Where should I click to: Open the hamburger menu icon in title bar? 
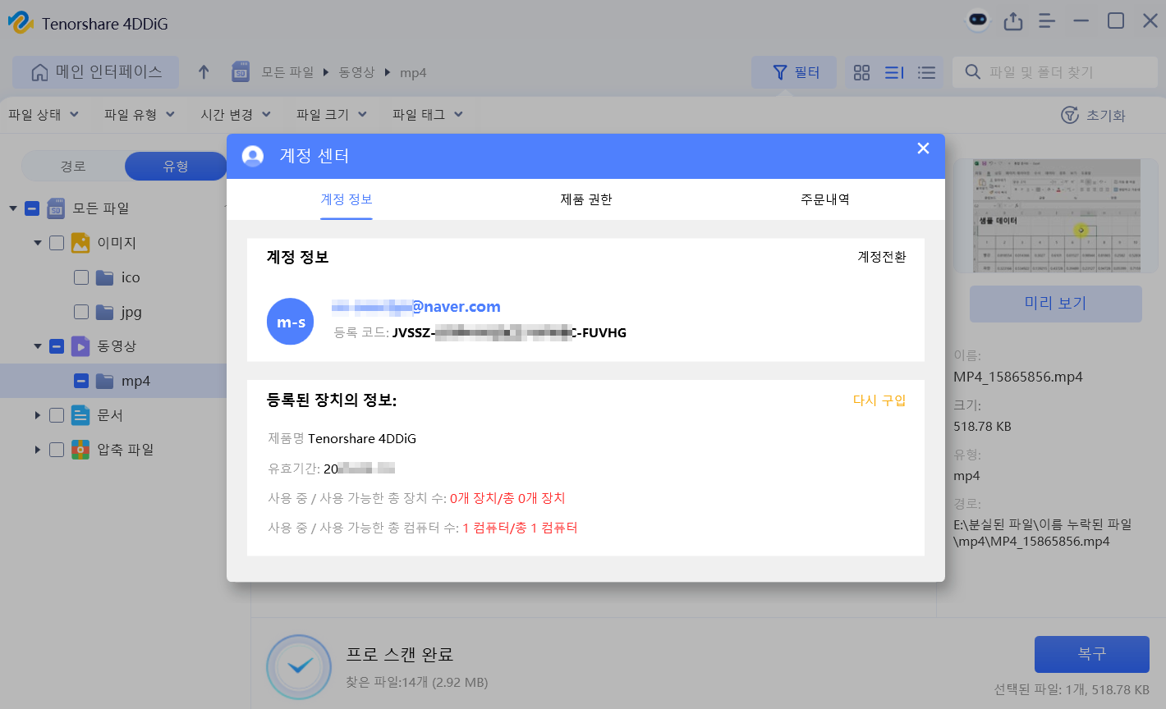[1047, 21]
